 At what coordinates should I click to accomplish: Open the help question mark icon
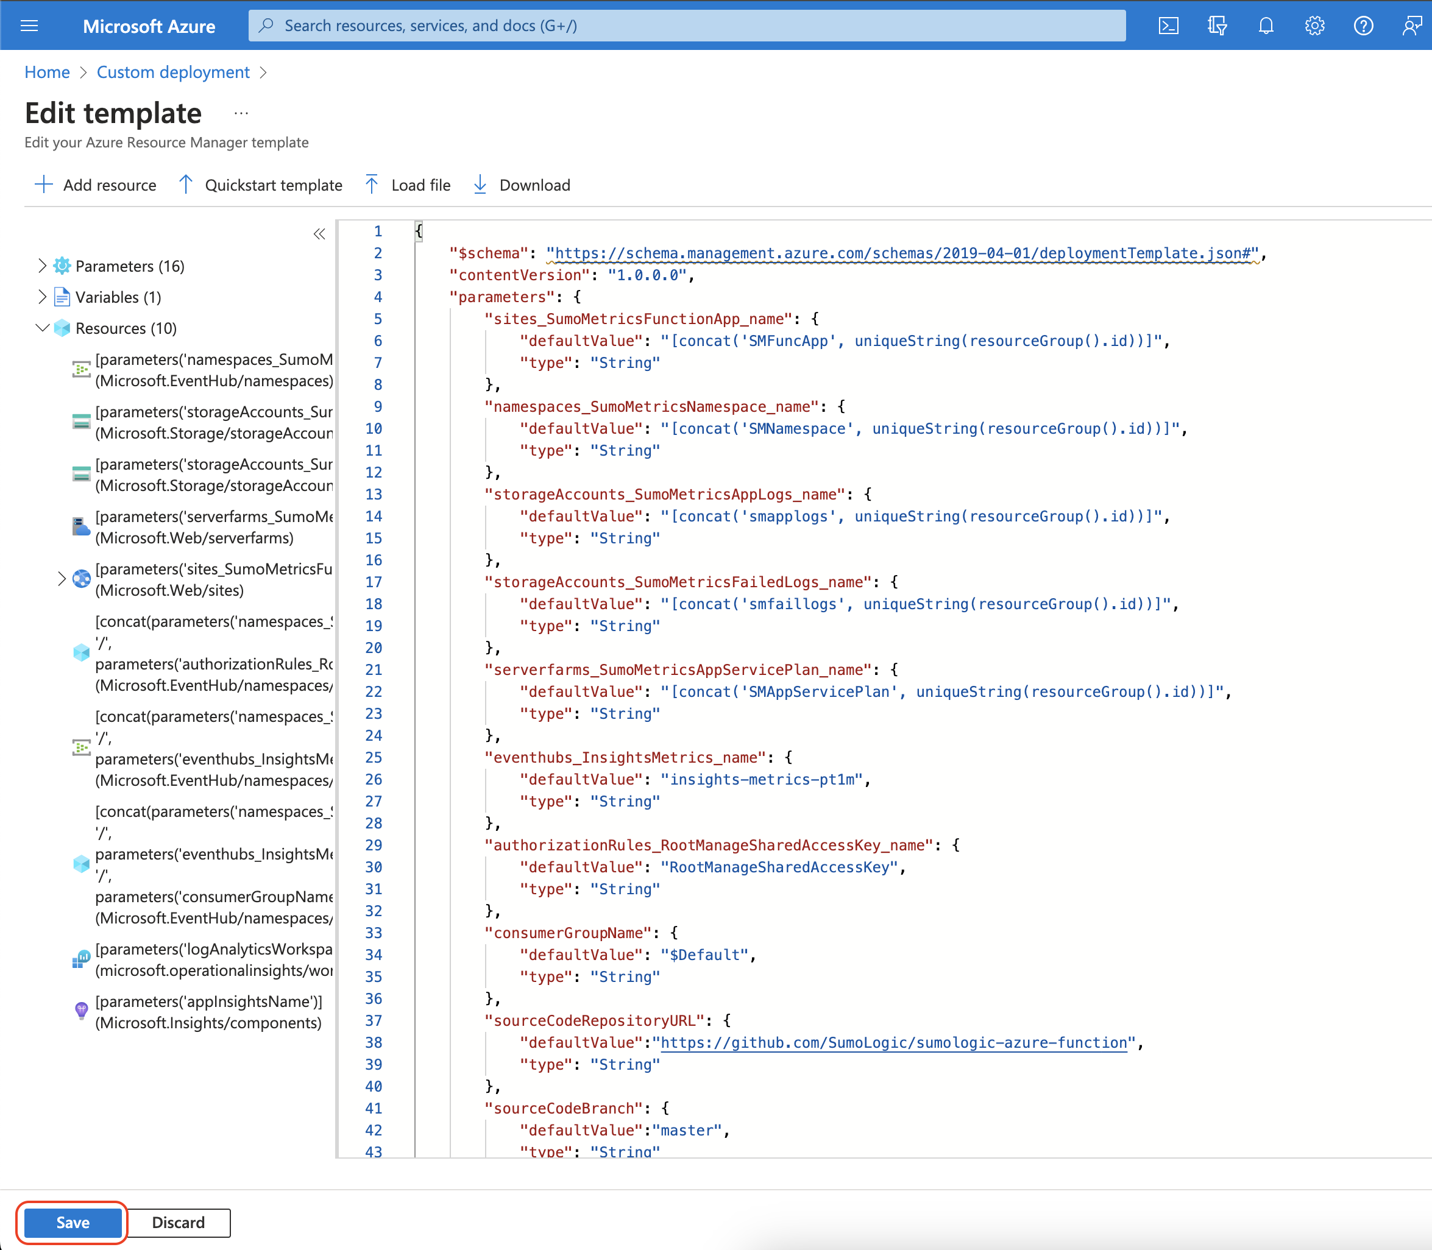1364,25
